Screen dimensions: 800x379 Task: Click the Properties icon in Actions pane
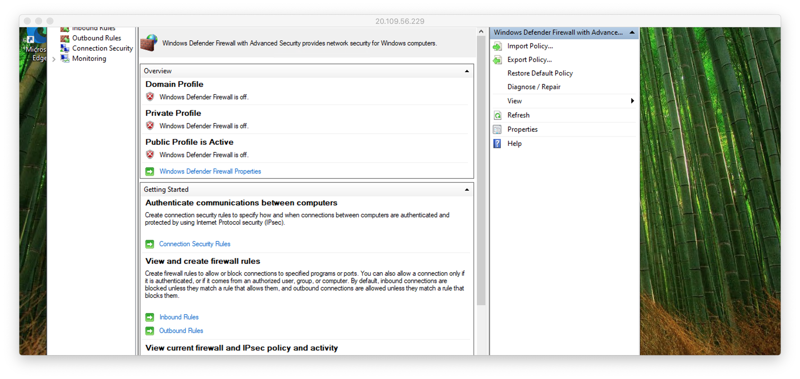point(497,129)
